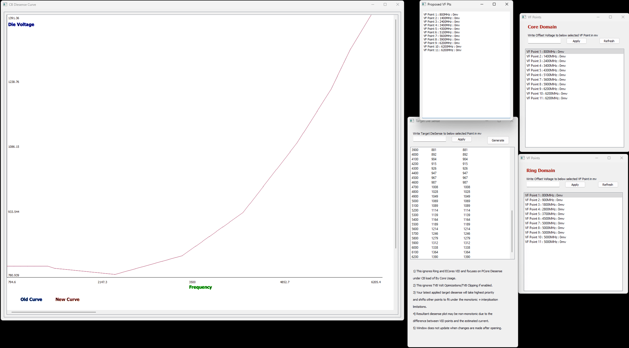Screen dimensions: 629x348
Task: Minimize the Core Domain VF Points window
Action: coord(598,17)
